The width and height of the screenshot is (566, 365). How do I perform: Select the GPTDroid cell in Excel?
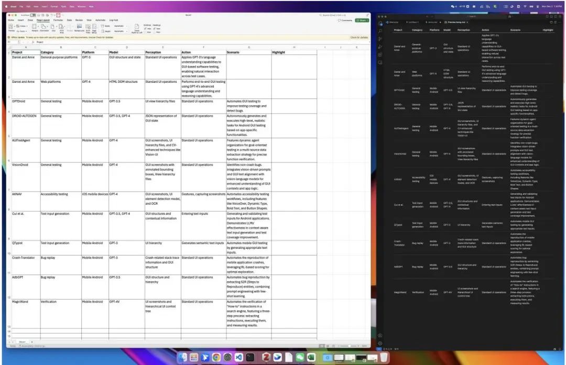(x=26, y=106)
